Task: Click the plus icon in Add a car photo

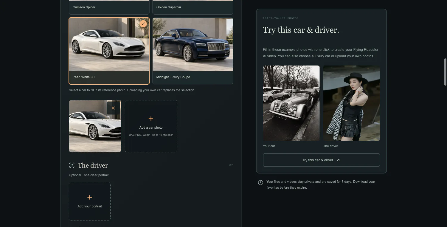Action: [151, 119]
